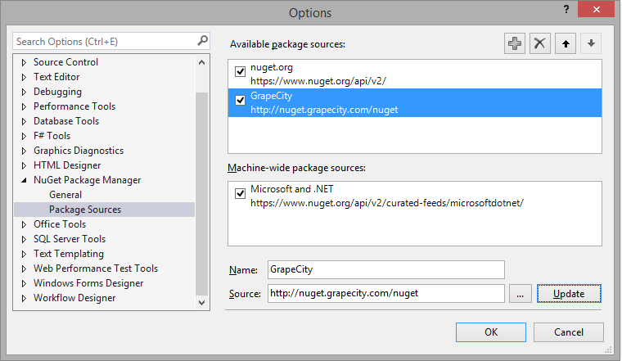Screen dimensions: 622x361
Task: Expand the Text Editor tree node
Action: point(24,77)
